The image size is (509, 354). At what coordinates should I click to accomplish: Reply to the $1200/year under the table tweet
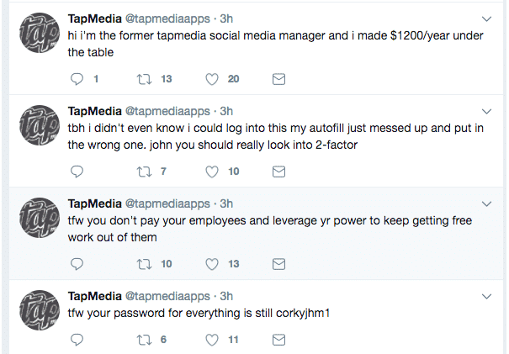coord(77,79)
